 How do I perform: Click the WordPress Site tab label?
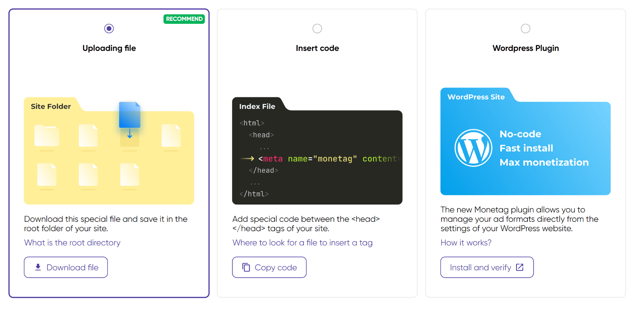(476, 97)
